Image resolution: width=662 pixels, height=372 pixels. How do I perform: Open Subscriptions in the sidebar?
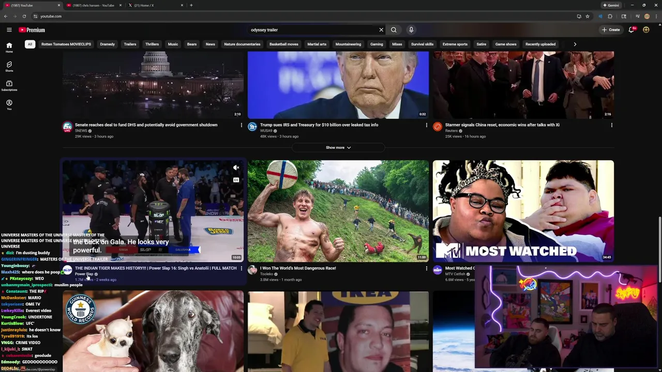click(9, 86)
